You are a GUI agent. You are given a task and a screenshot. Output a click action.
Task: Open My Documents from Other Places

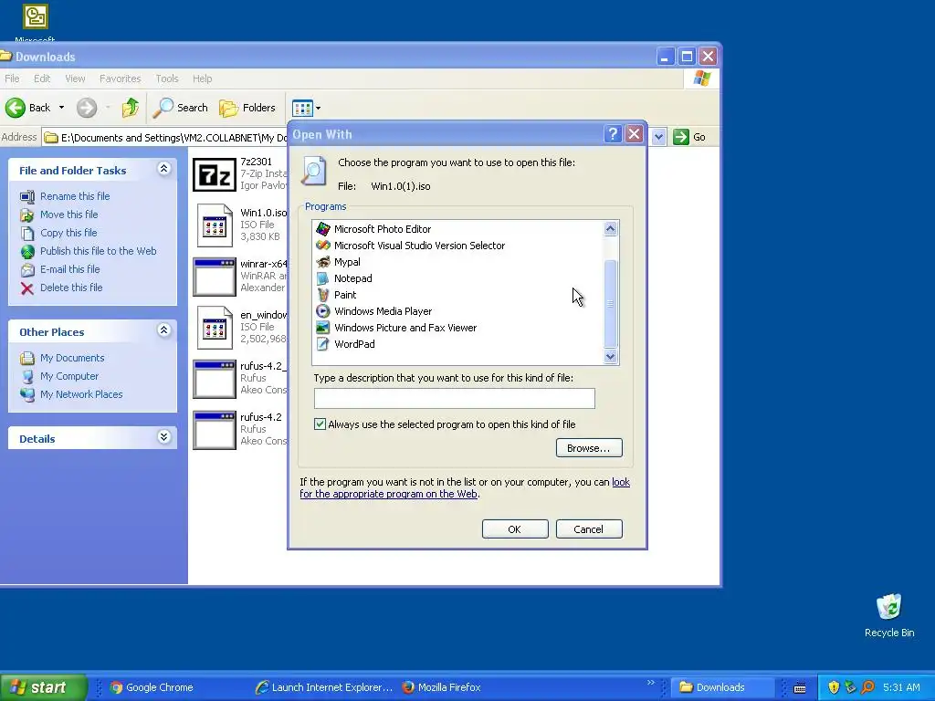[x=72, y=358]
